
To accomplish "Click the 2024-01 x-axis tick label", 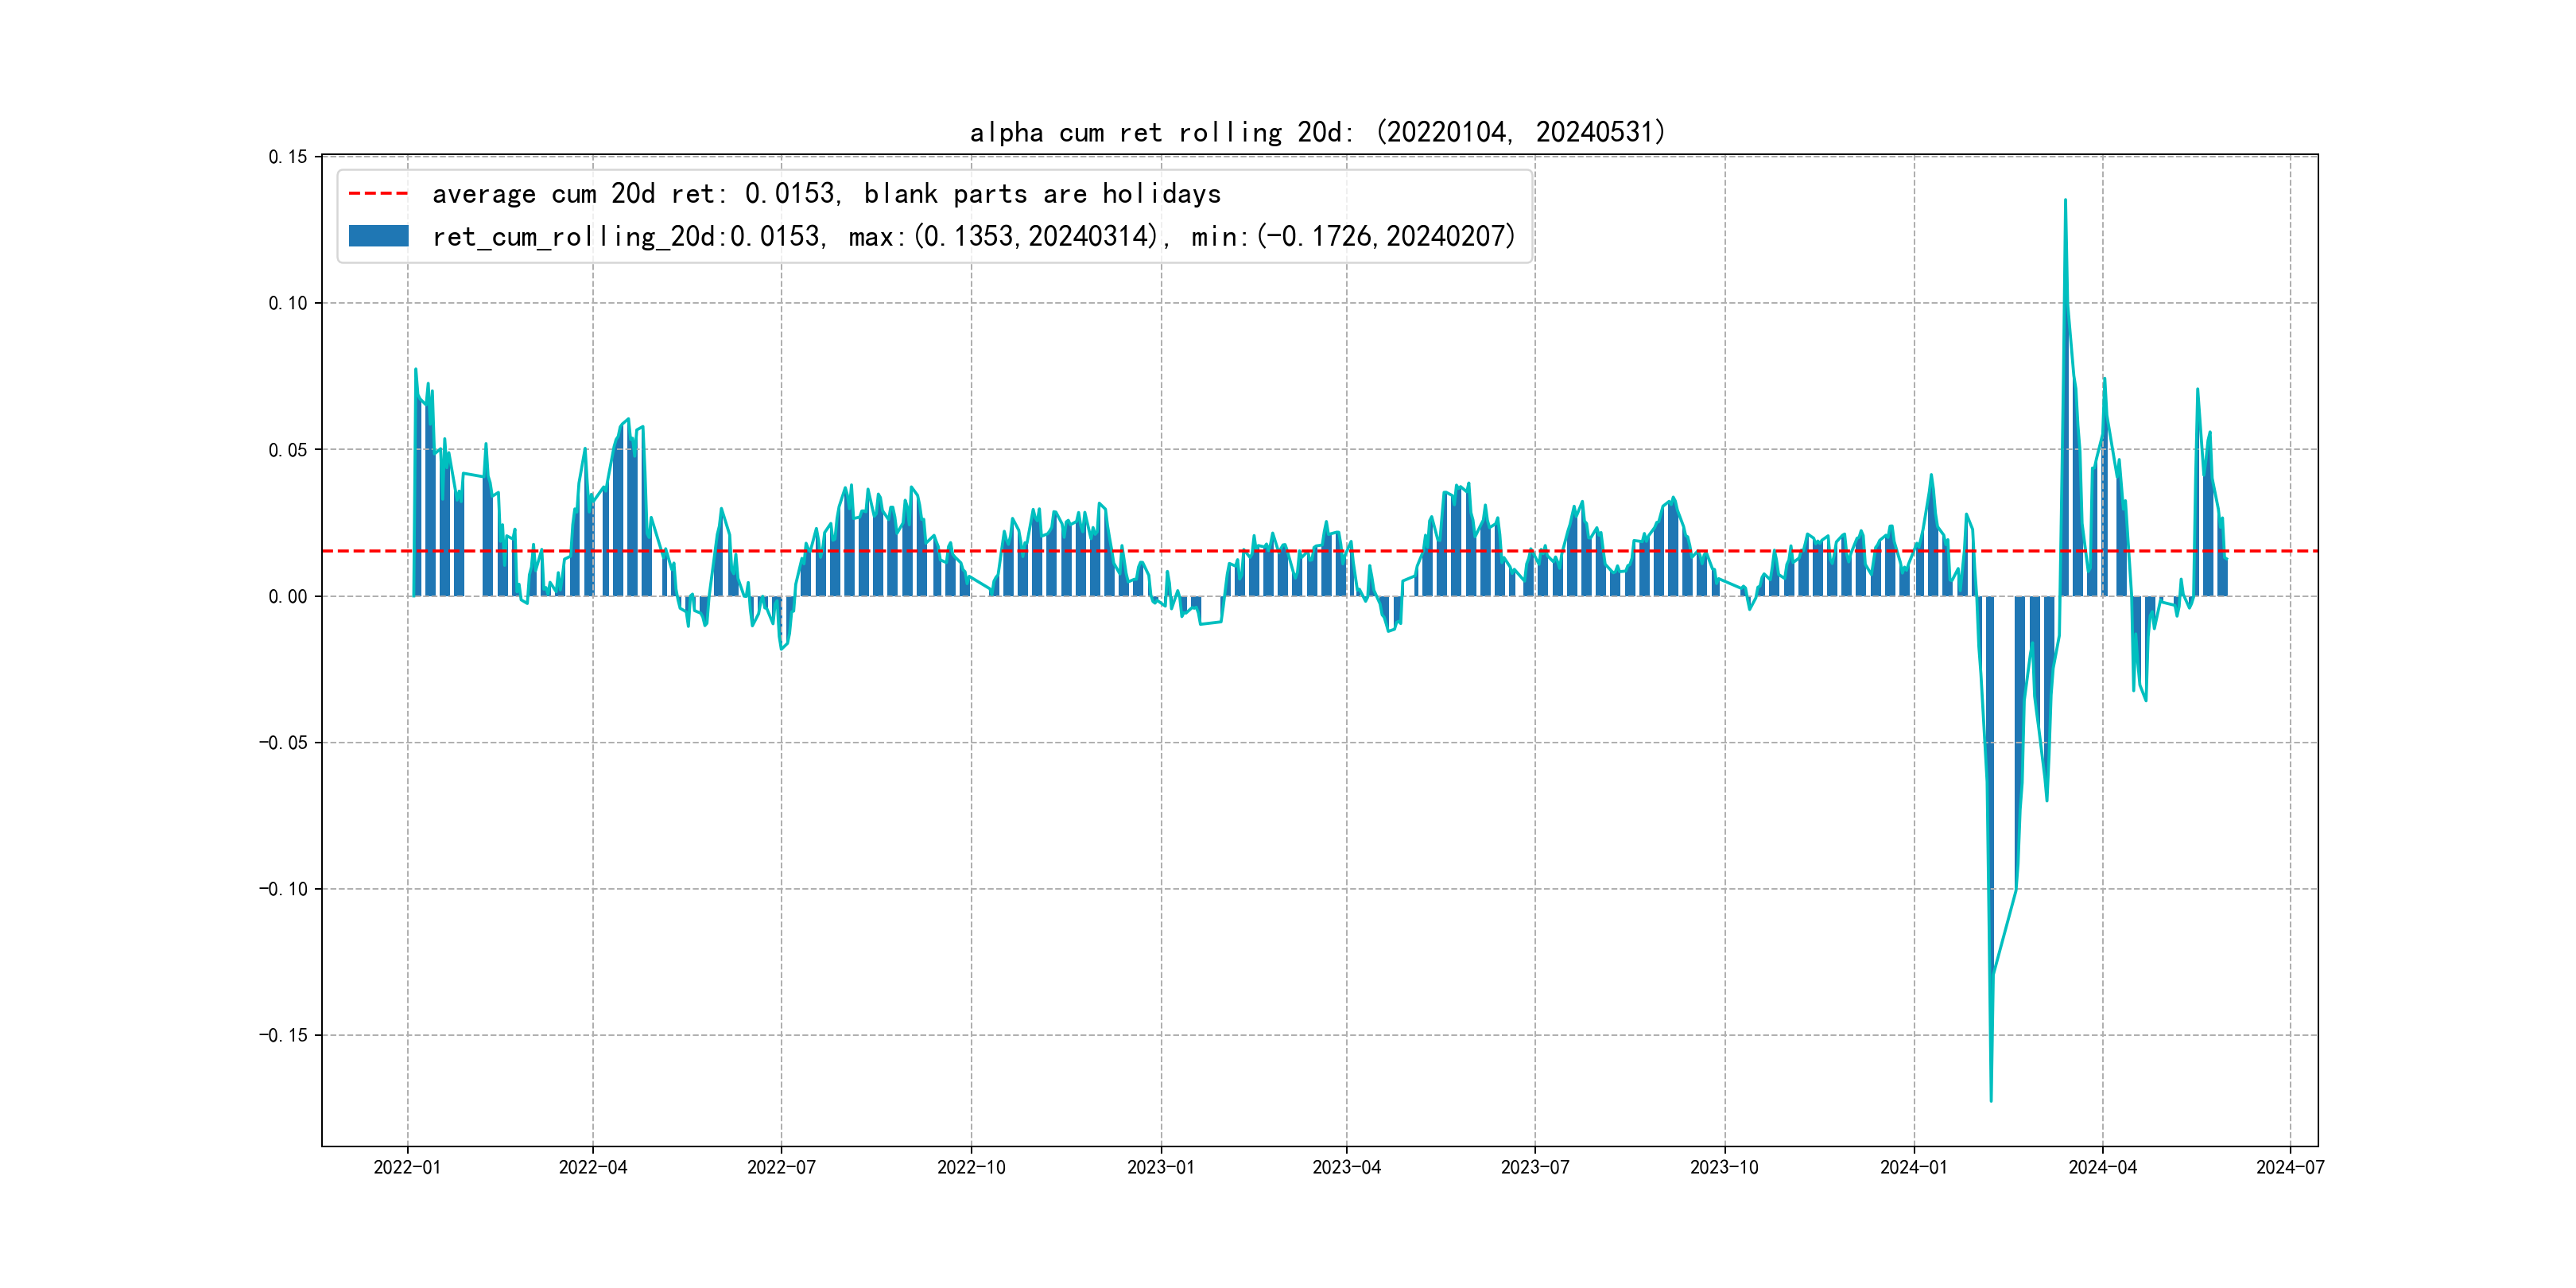I will tap(1914, 1167).
